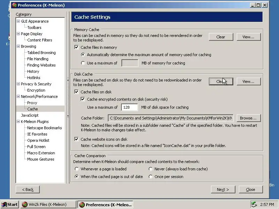Select Never (always load from cache)
Viewport: 279px width, 209px height.
151,169
